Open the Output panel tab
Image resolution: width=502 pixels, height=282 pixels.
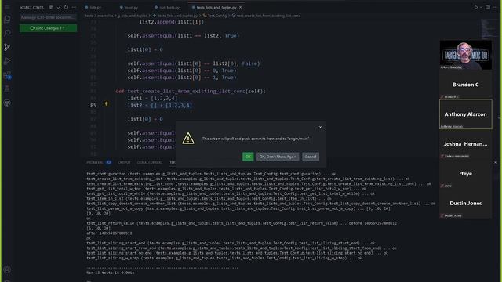(124, 162)
